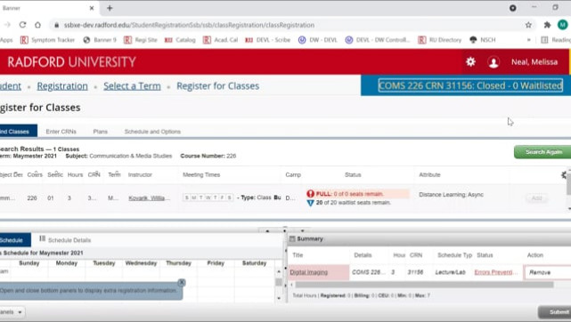571x322 pixels.
Task: Click the Neal, Melissa user name
Action: tap(534, 62)
